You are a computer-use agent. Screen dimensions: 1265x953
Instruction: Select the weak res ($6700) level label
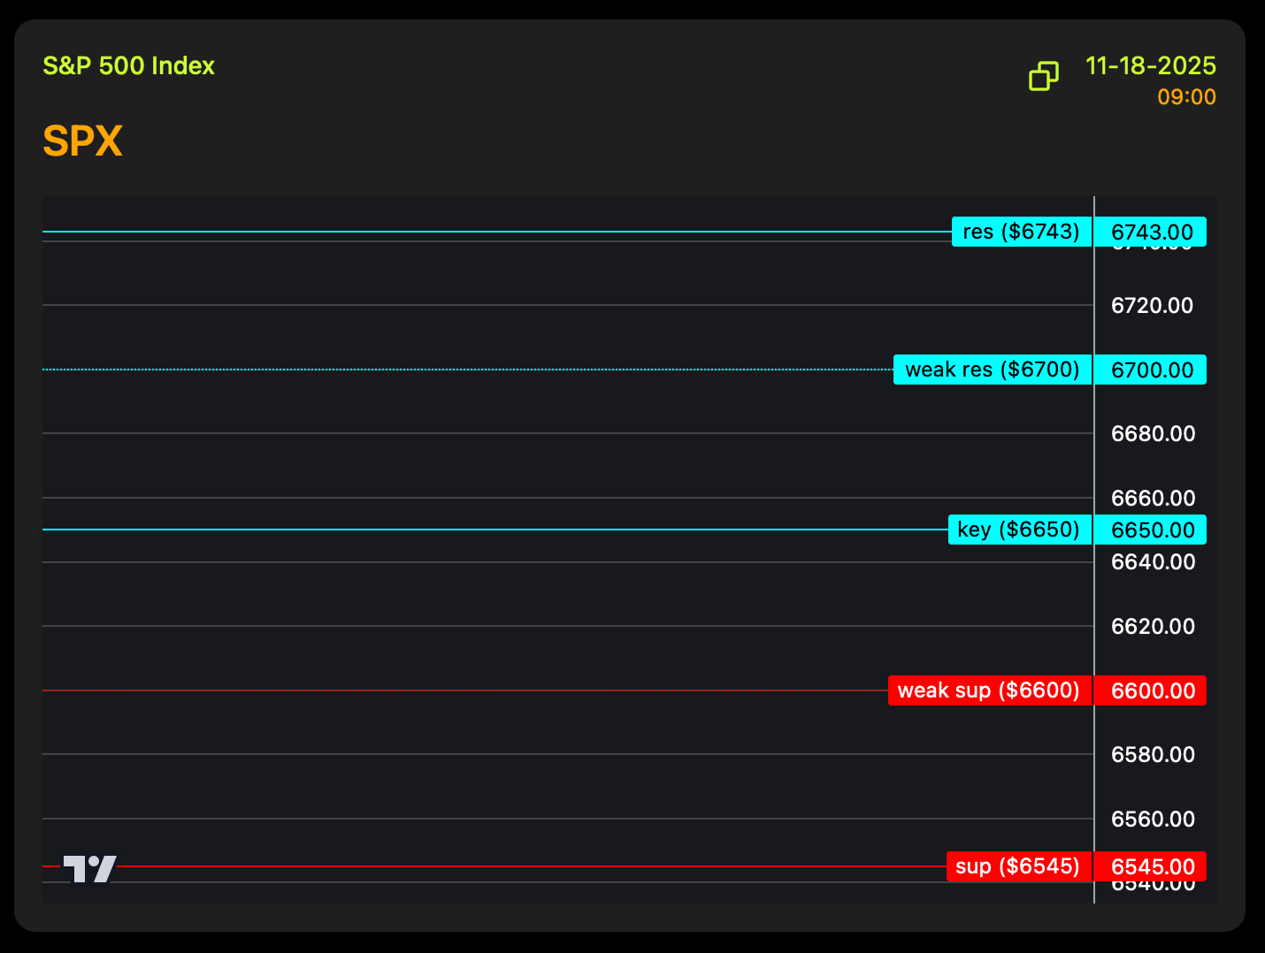pyautogui.click(x=992, y=370)
